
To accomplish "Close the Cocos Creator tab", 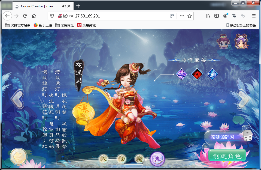I will (69, 6).
